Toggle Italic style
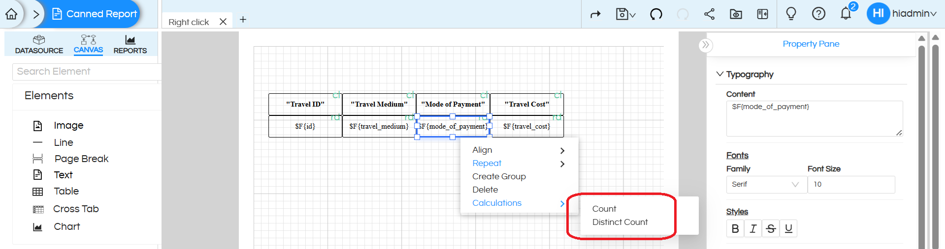Viewport: 945px width, 249px height. point(753,228)
